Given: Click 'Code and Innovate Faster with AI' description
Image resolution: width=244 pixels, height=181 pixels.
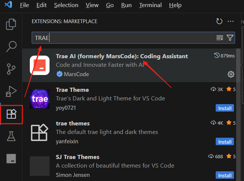Looking at the screenshot, I should point(100,65).
